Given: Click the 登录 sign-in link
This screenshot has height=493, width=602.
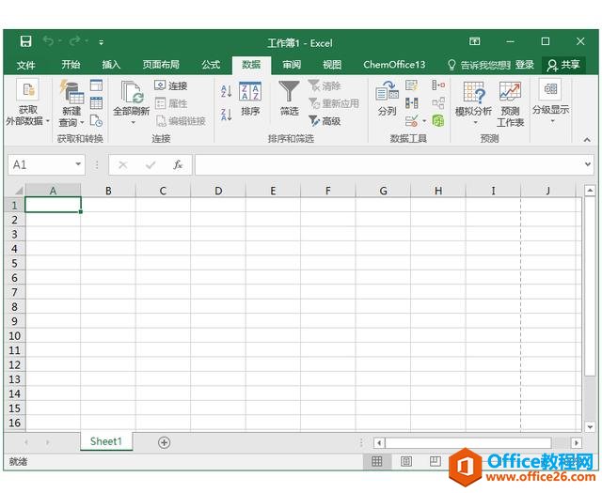Looking at the screenshot, I should click(x=525, y=65).
